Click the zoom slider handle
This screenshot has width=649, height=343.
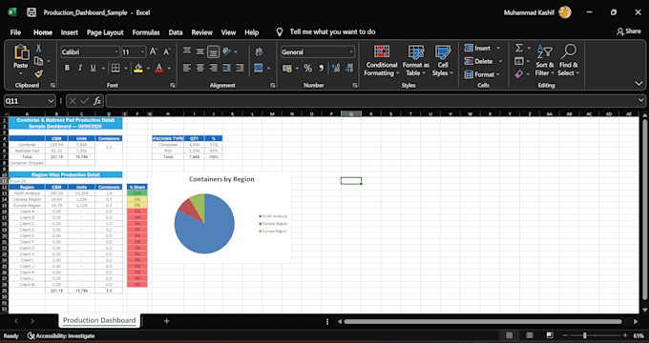click(x=585, y=335)
